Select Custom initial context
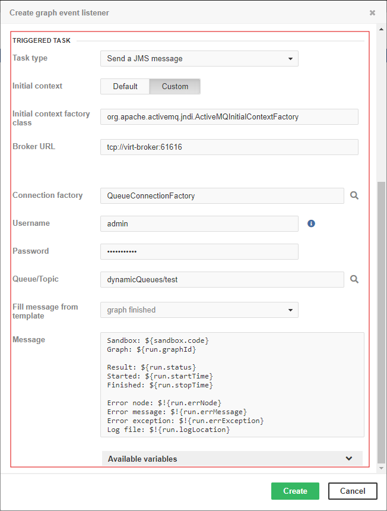387x511 pixels. (x=175, y=87)
